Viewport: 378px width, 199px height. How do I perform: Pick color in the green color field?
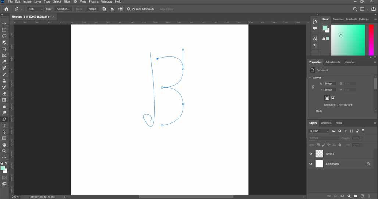(x=348, y=40)
